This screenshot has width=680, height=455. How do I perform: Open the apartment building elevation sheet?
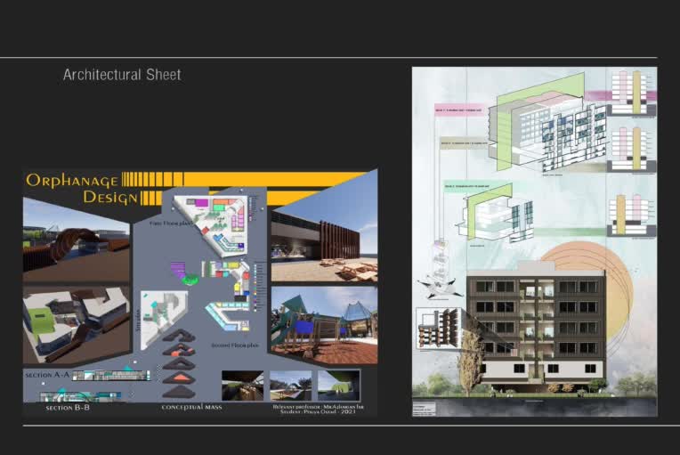point(534,241)
